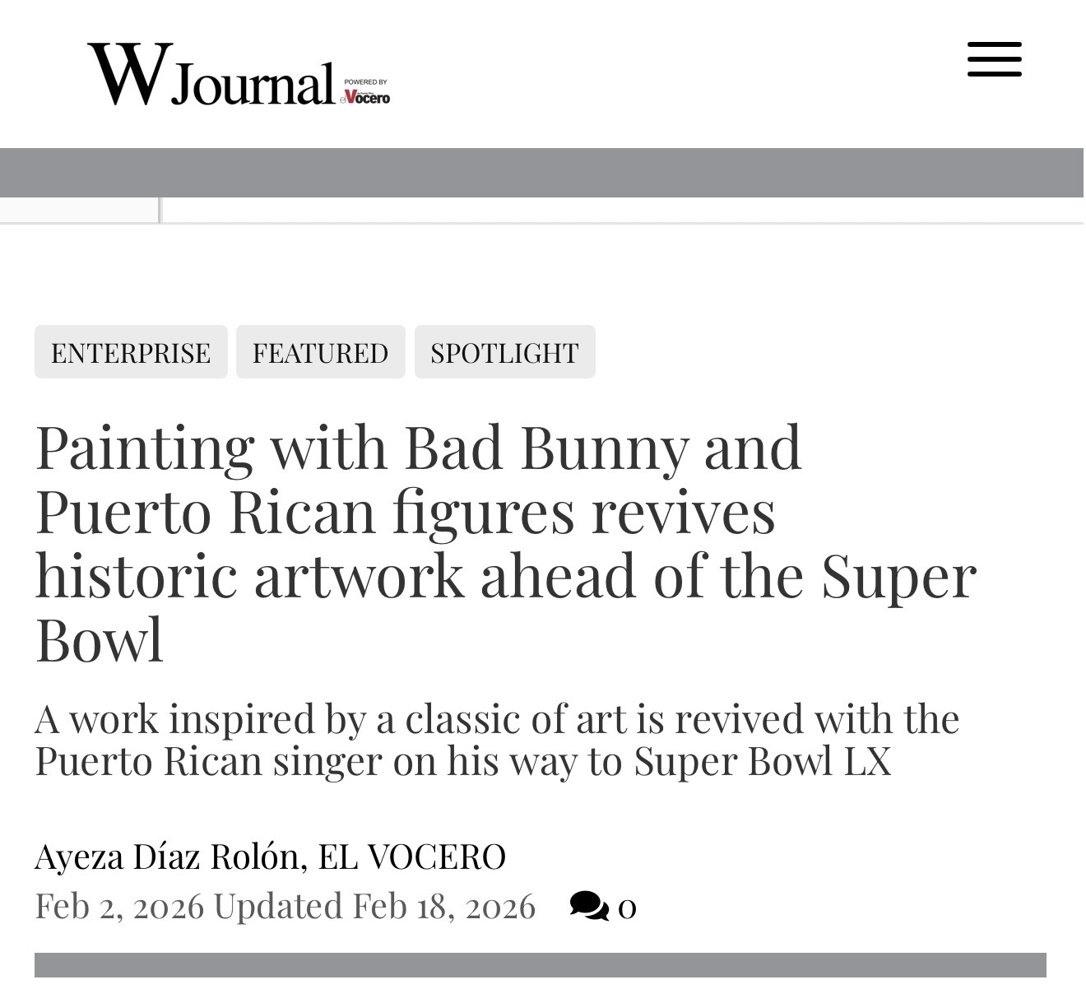
Task: Click the Updated Feb 18, 2026 timestamp
Action: [x=374, y=906]
